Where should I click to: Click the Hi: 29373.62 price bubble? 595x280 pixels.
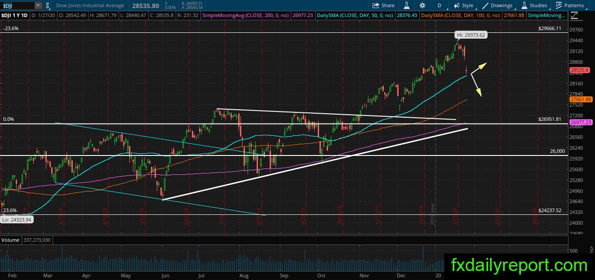tap(471, 35)
